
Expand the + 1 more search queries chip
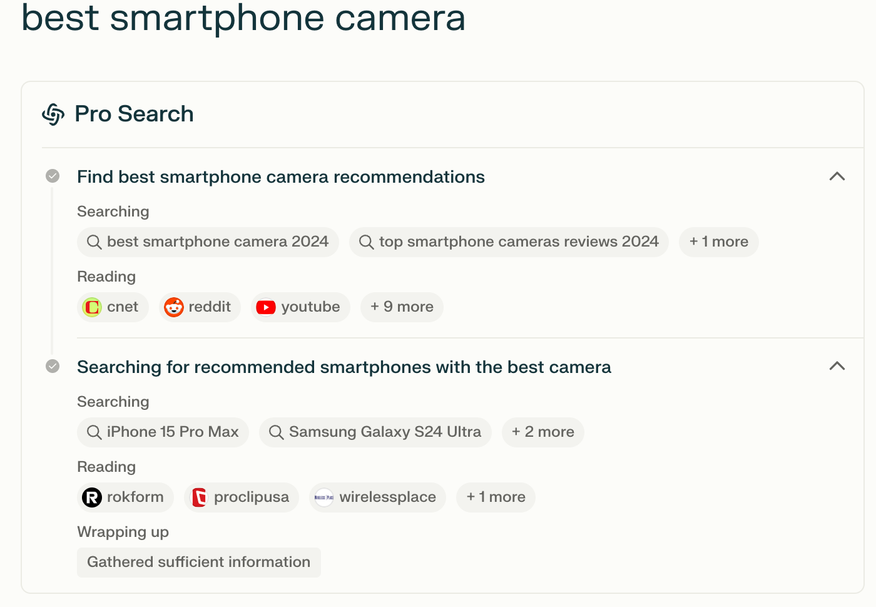tap(718, 242)
